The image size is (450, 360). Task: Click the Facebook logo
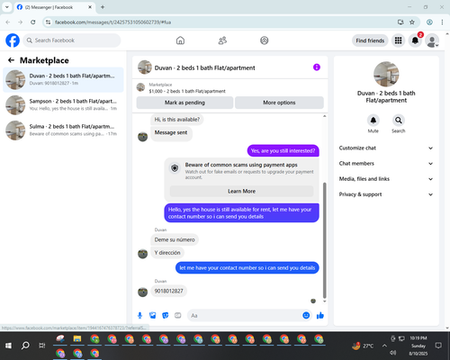(13, 40)
